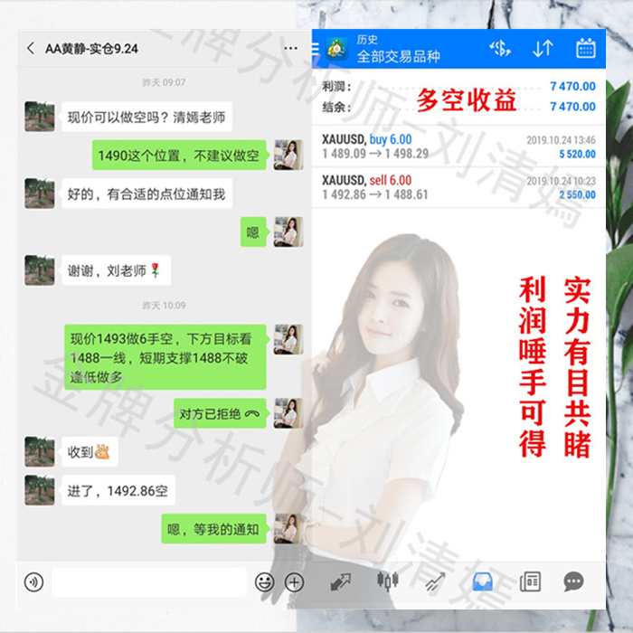633x633 pixels.
Task: Tap teacher avatar beside 对方已拒绝
Action: 288,413
